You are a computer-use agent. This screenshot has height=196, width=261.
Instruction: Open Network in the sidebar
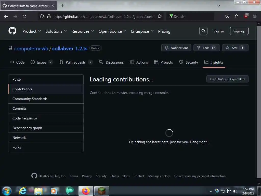[46, 138]
